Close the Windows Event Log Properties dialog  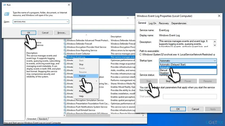(x=219, y=16)
